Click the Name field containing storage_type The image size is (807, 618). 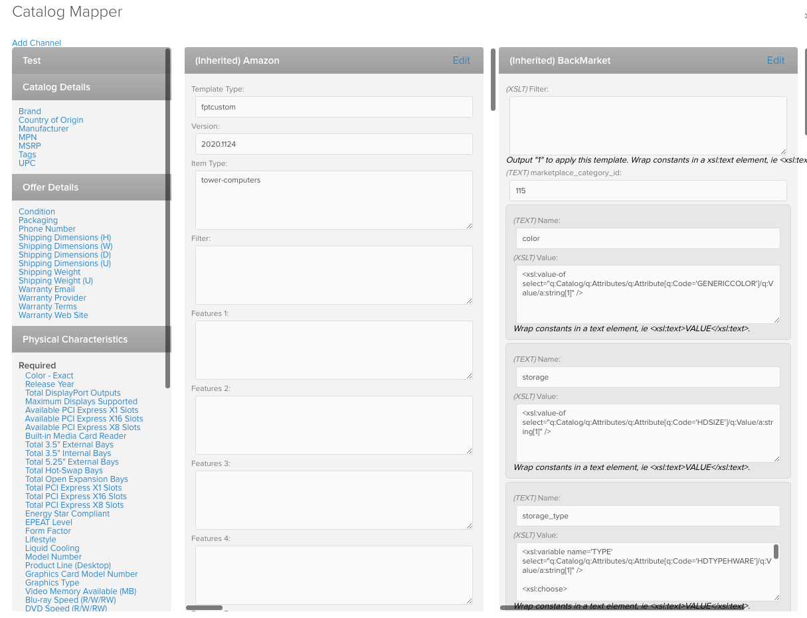648,516
